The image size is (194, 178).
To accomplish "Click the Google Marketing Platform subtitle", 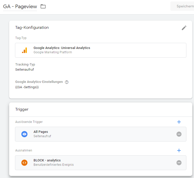I will [x=53, y=52].
